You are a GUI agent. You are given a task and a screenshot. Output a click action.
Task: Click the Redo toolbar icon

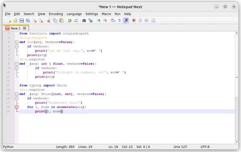pos(76,21)
